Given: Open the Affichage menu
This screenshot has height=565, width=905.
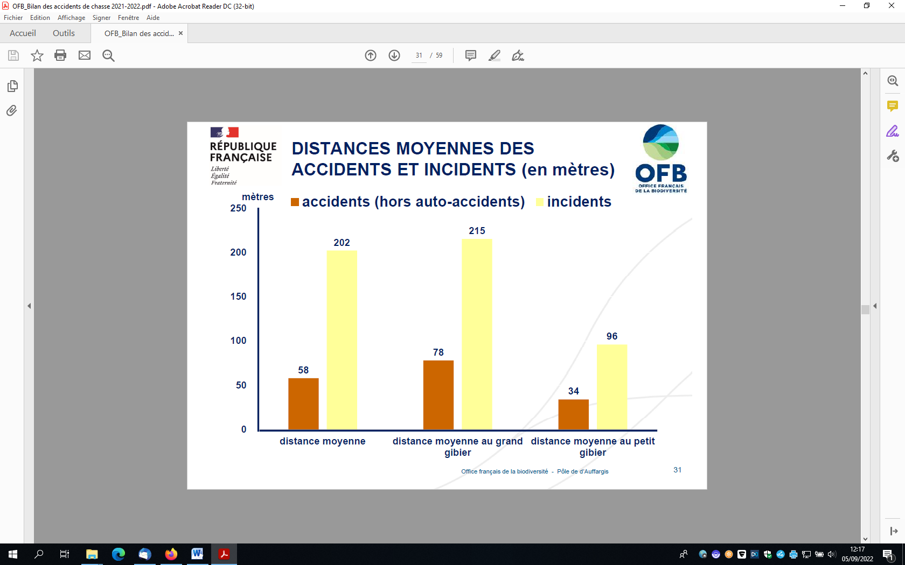Looking at the screenshot, I should [71, 18].
